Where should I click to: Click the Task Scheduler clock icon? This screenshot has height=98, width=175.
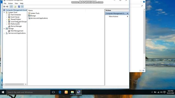(9, 15)
